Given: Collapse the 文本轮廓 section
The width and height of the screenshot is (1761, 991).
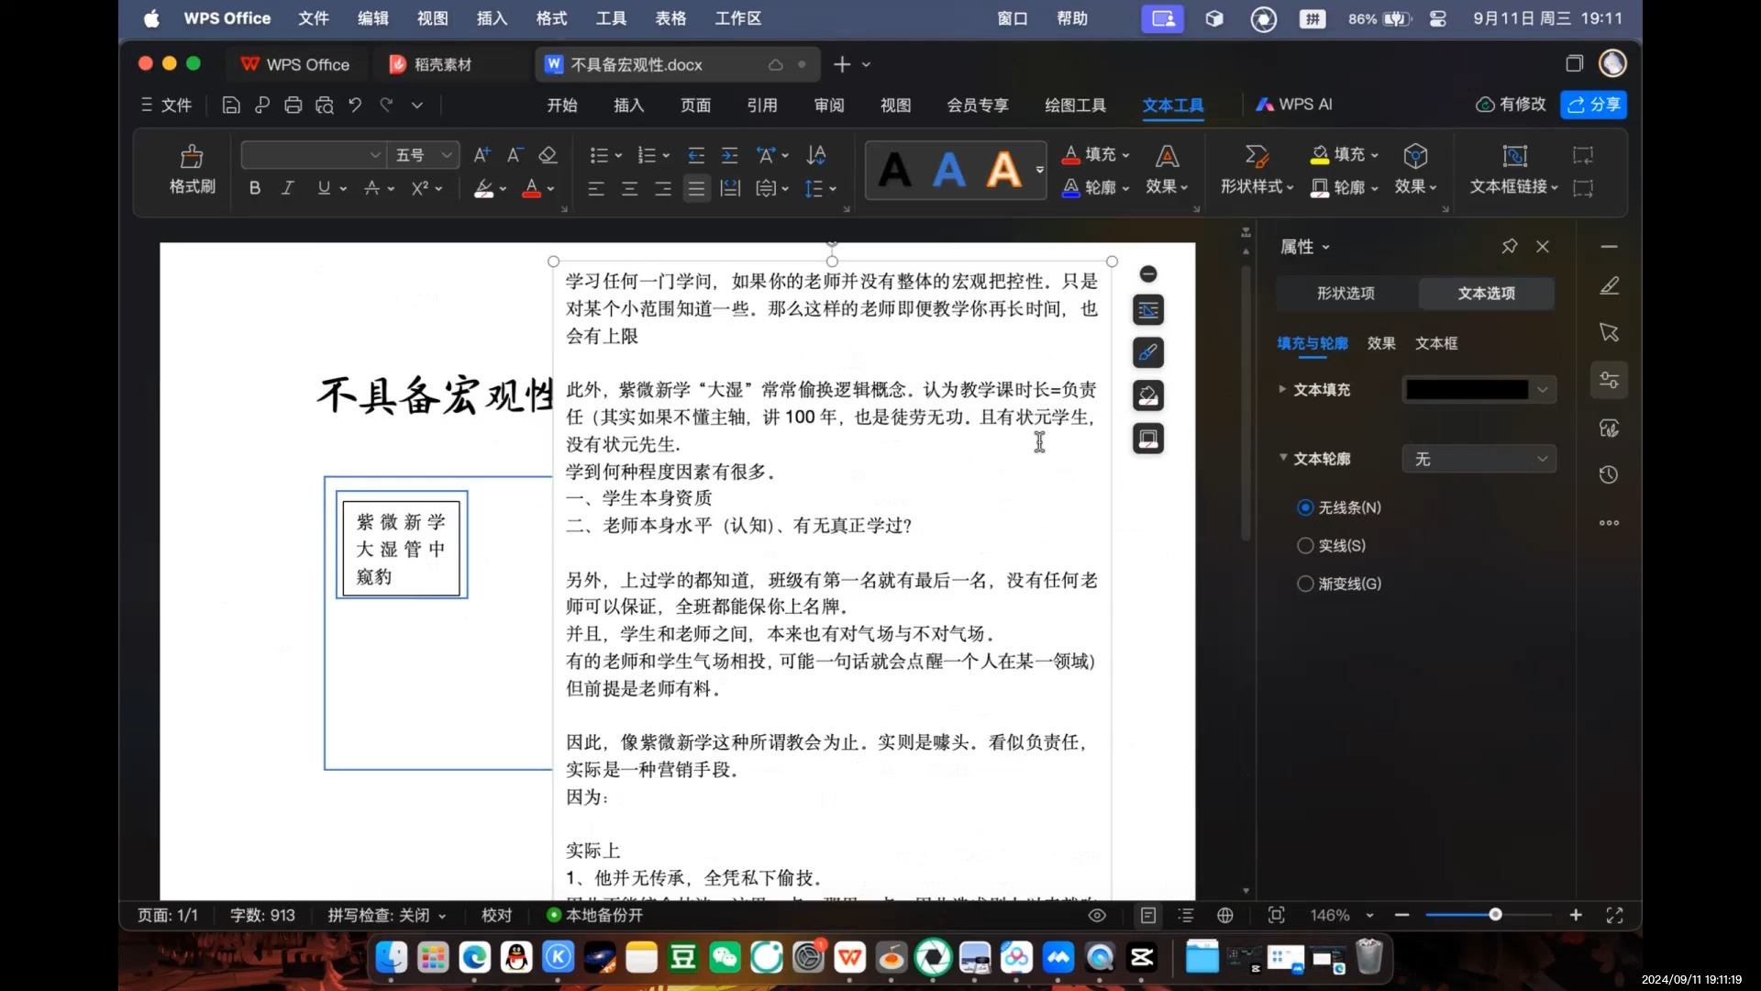Looking at the screenshot, I should point(1283,458).
